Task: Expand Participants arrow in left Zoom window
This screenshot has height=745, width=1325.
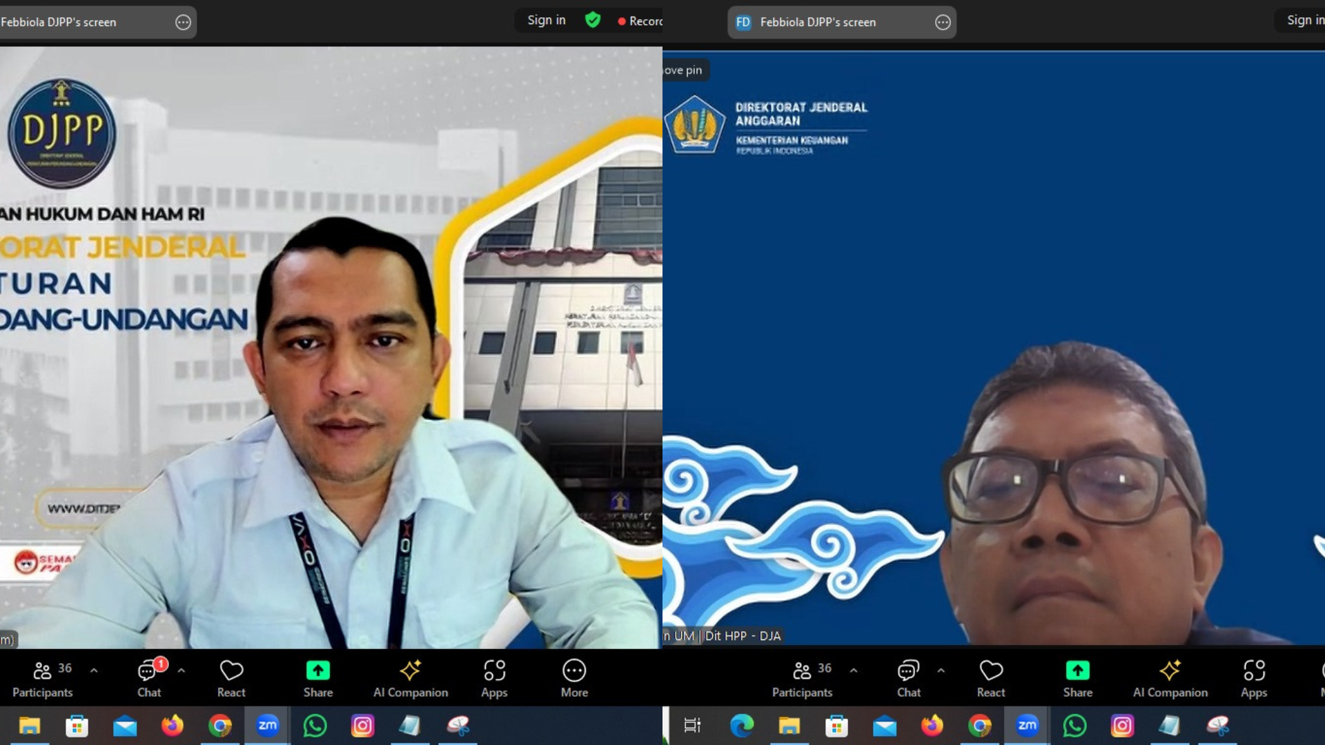Action: click(94, 670)
